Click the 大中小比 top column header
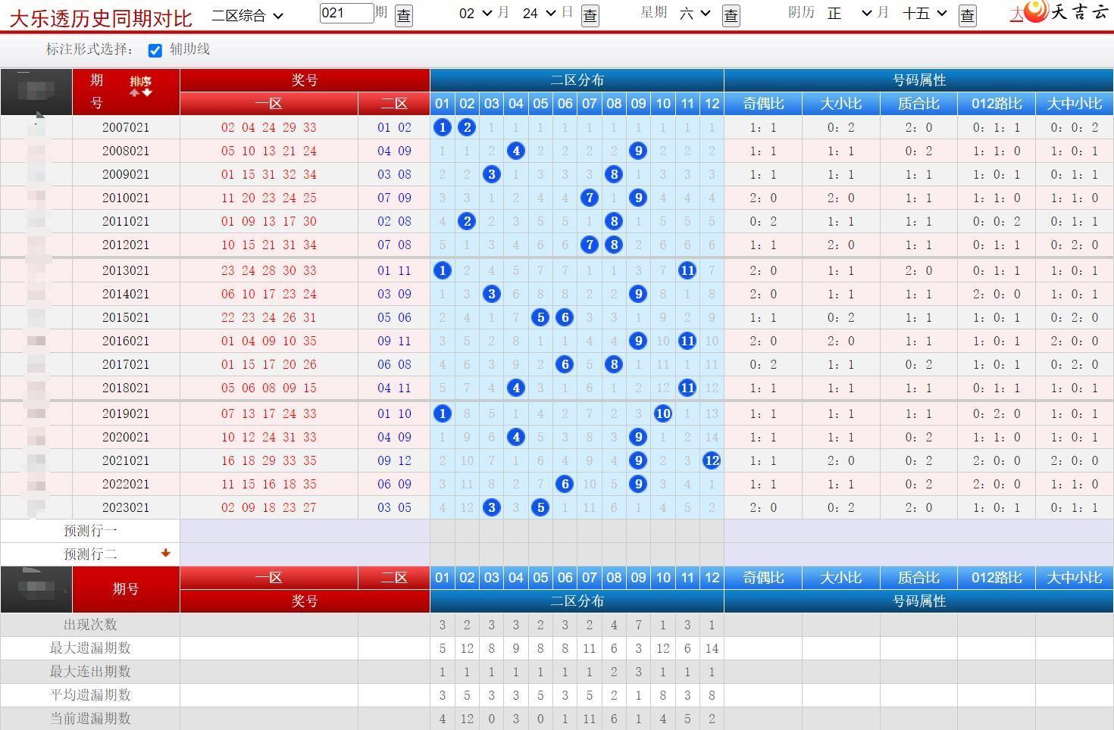The image size is (1114, 730). click(x=1075, y=104)
